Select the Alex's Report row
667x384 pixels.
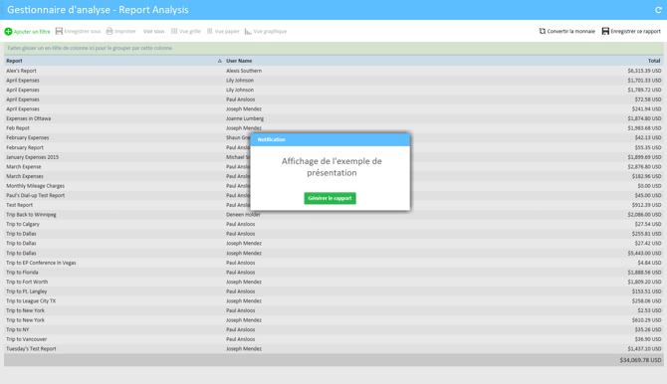[x=333, y=71]
